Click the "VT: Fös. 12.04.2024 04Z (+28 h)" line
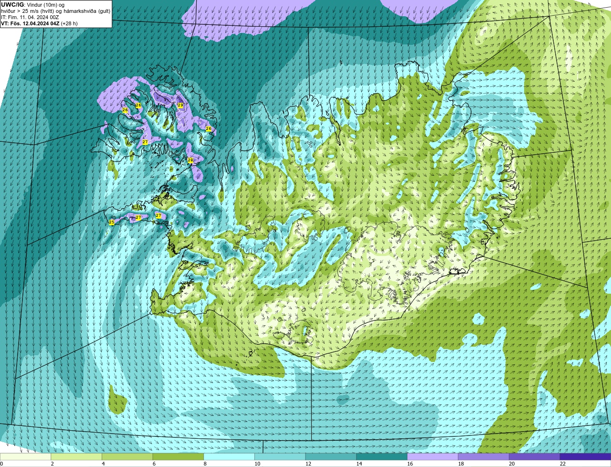 tap(39, 23)
